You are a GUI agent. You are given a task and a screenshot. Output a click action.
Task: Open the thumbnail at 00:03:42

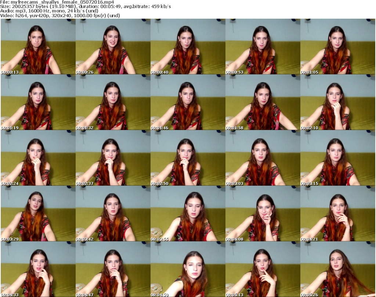(113, 214)
